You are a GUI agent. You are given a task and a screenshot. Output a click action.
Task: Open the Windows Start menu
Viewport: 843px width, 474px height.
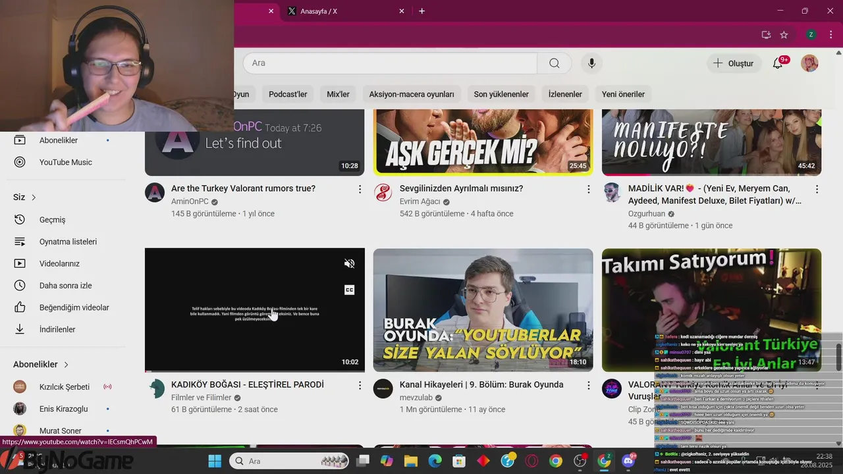[x=215, y=461]
